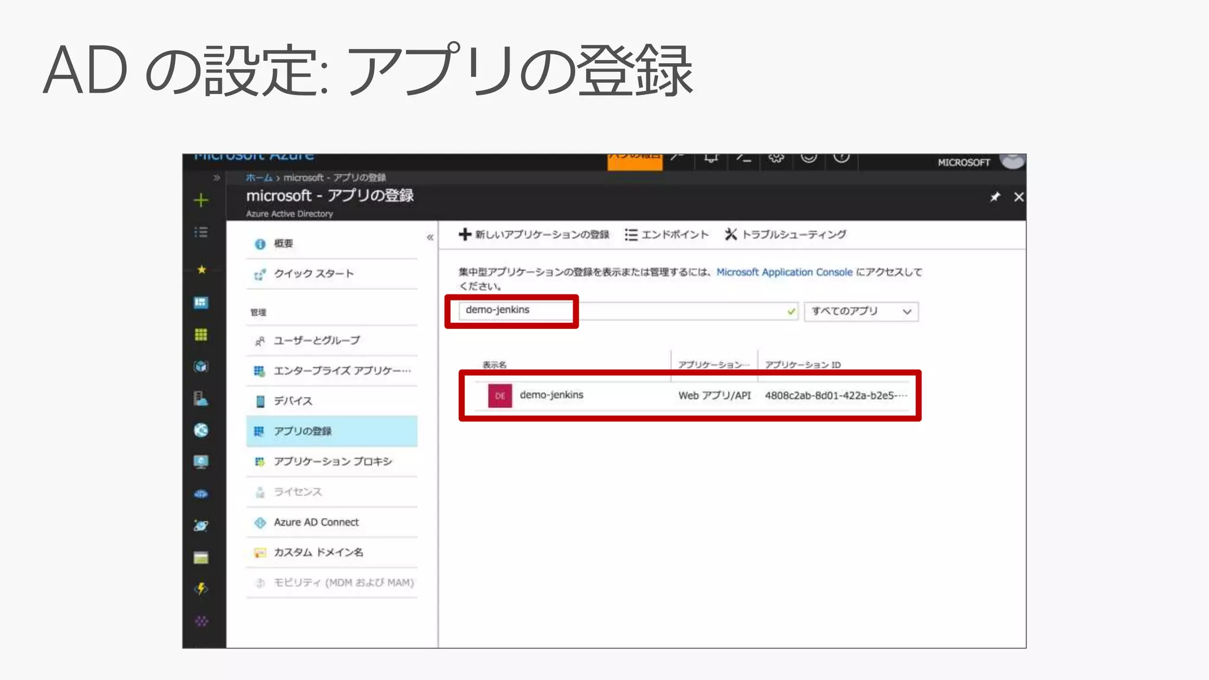Click 新しいアプリケーションの登録 button
The width and height of the screenshot is (1209, 680).
pyautogui.click(x=534, y=235)
